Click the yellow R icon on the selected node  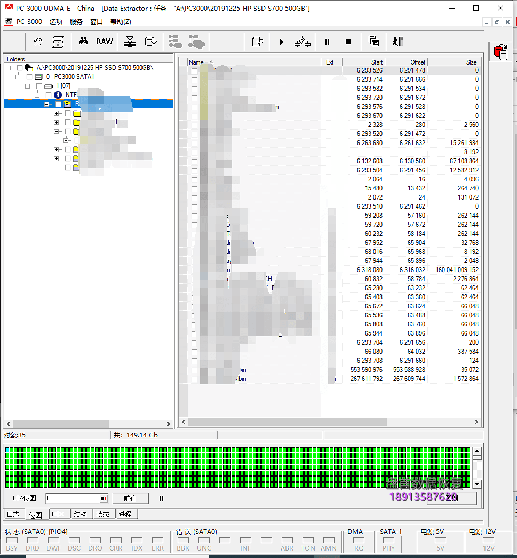click(67, 104)
